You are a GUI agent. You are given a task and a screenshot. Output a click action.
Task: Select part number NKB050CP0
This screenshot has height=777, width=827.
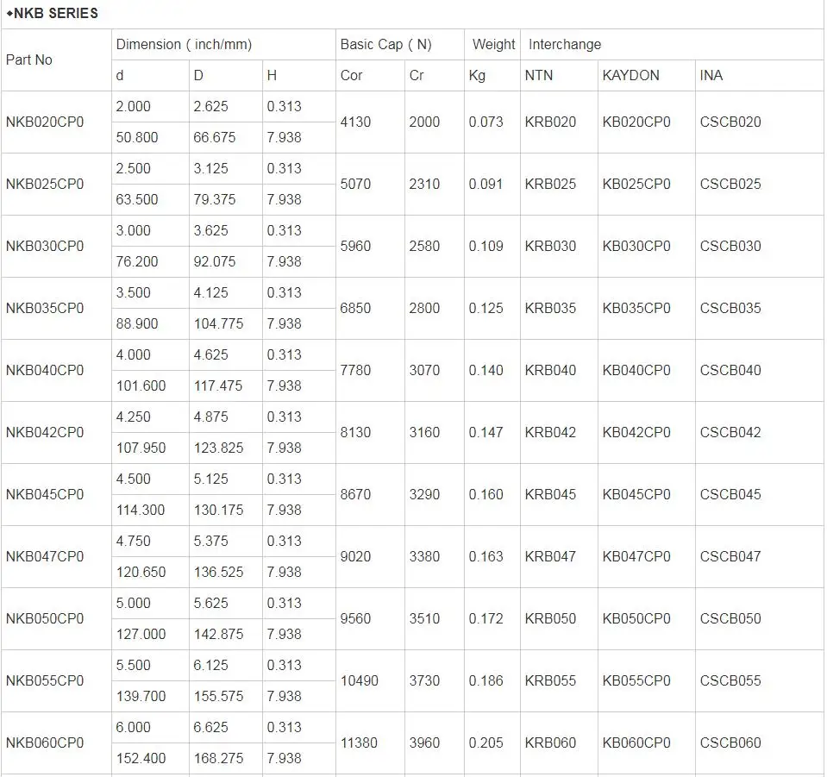point(45,618)
